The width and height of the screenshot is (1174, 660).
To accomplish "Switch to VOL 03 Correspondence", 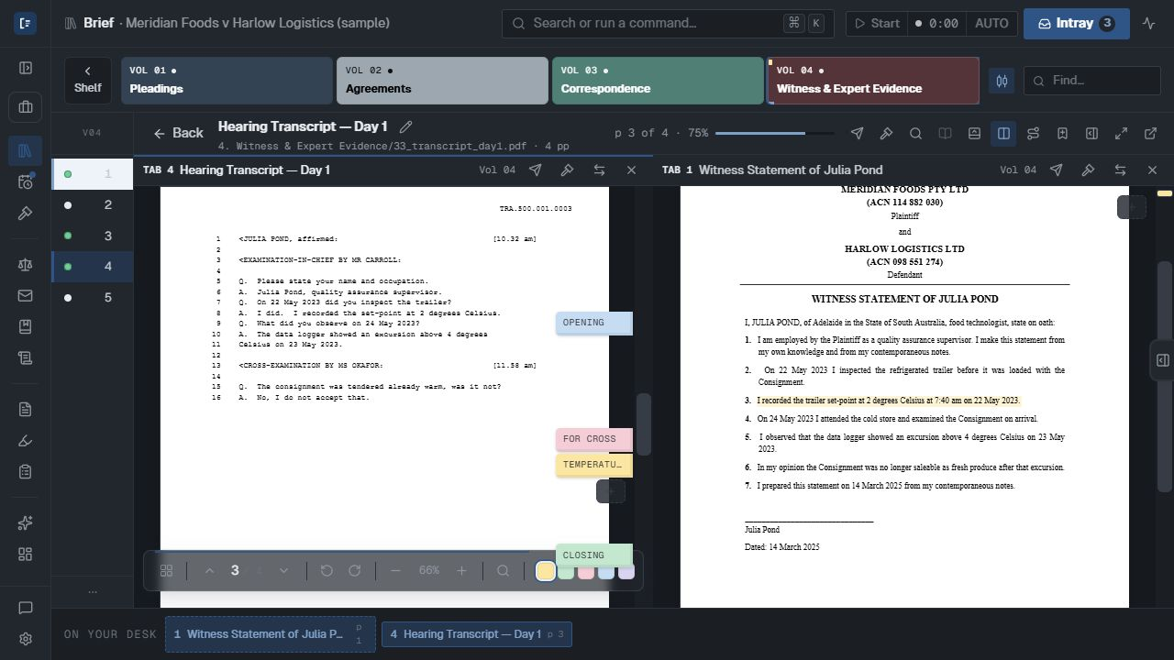I will tap(658, 81).
